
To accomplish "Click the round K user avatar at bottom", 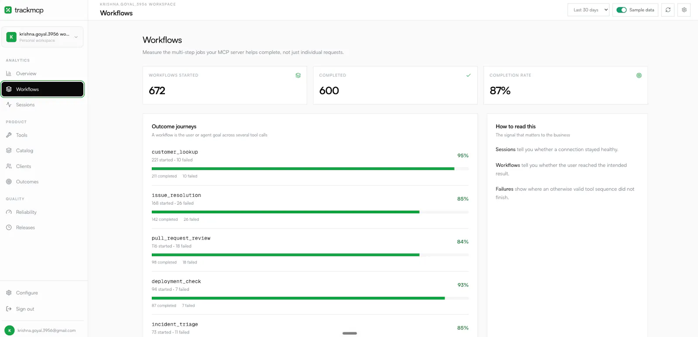I will 10,330.
